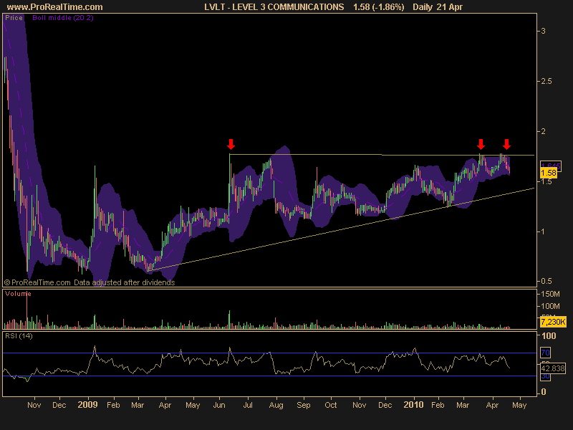The height and width of the screenshot is (430, 573).
Task: Click the blue-boxed 70 RSI level
Action: tap(545, 353)
